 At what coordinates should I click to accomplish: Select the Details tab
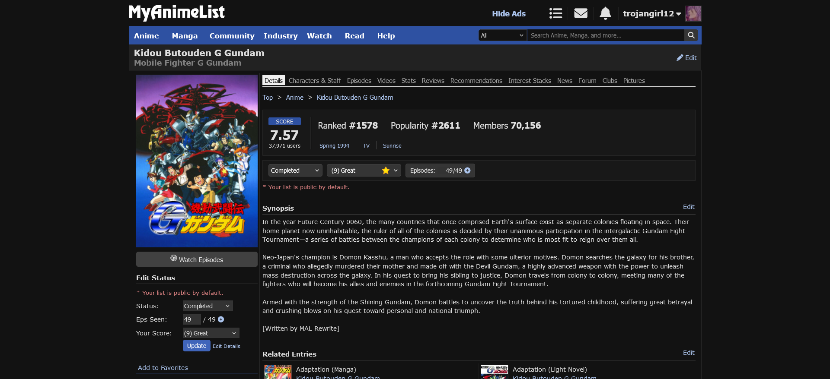click(274, 80)
